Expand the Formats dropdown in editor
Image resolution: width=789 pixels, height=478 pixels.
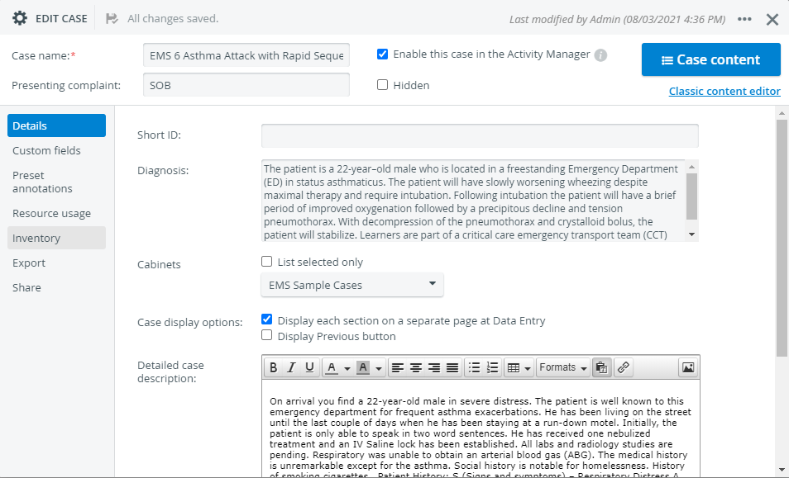[563, 367]
